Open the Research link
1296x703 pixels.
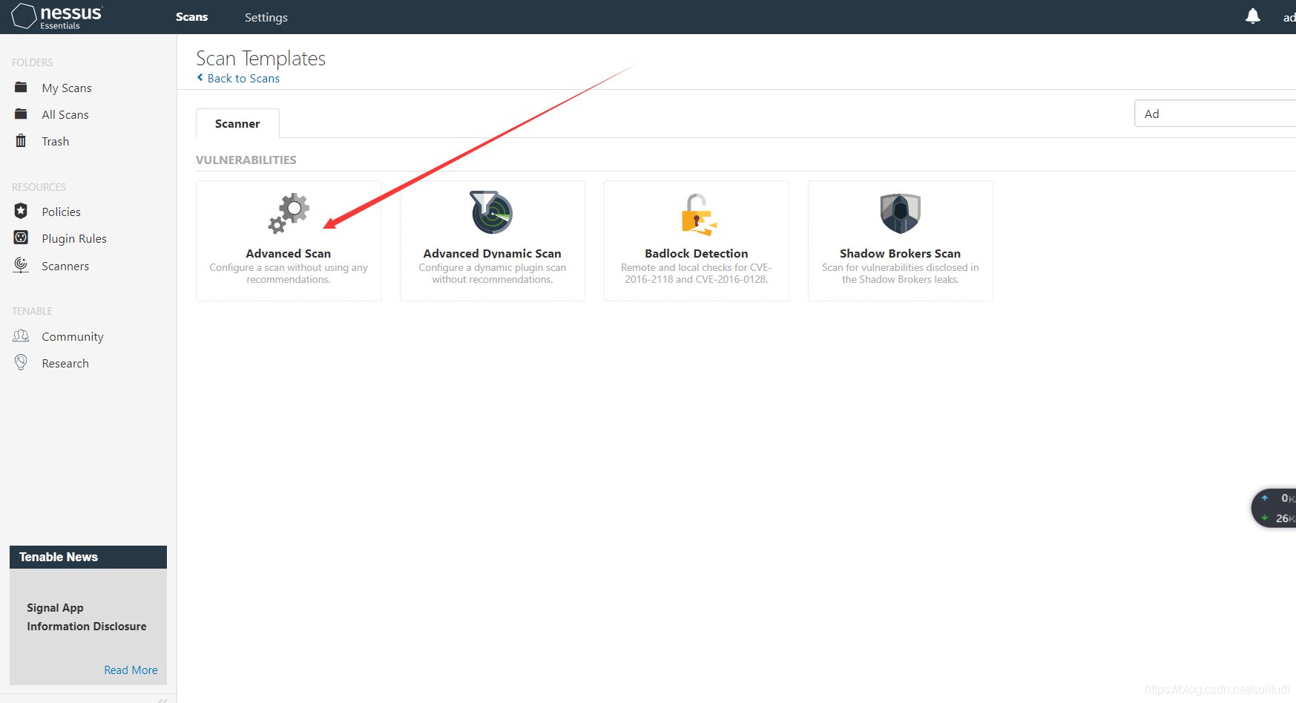[65, 363]
